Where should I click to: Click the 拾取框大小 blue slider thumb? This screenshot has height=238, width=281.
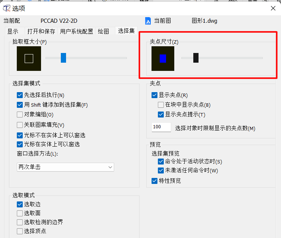(63, 58)
